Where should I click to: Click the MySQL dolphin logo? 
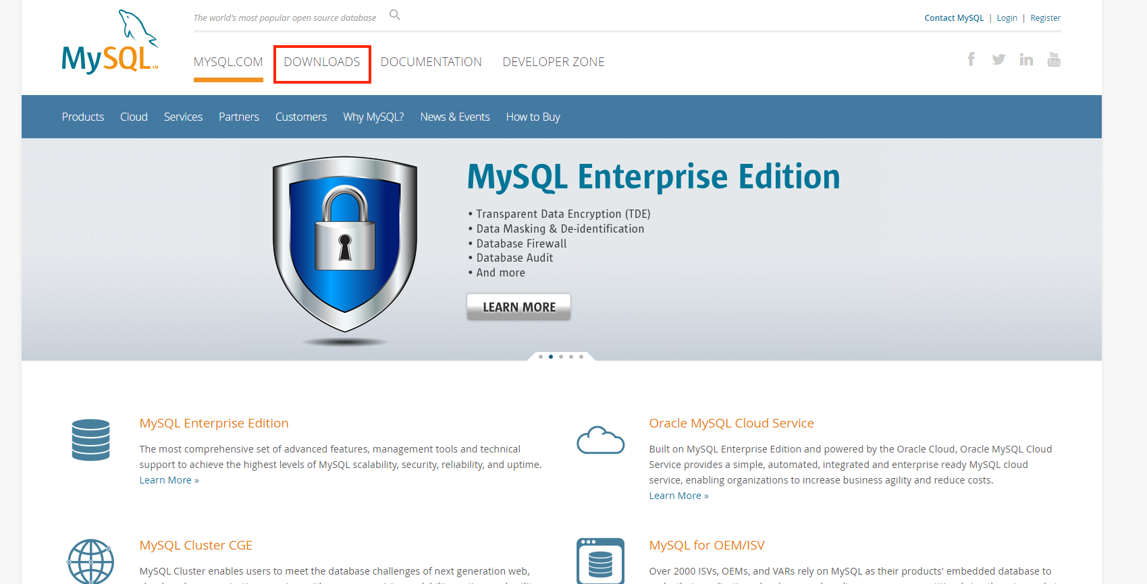coord(110,42)
